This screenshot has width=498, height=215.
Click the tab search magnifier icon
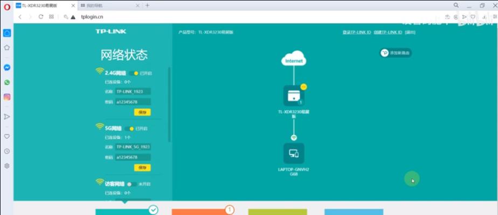(456, 5)
